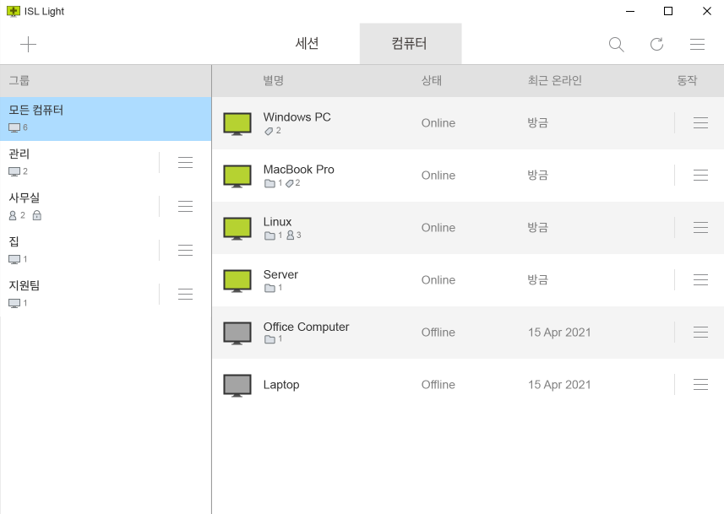Click the folder icon under Office Computer

(269, 339)
